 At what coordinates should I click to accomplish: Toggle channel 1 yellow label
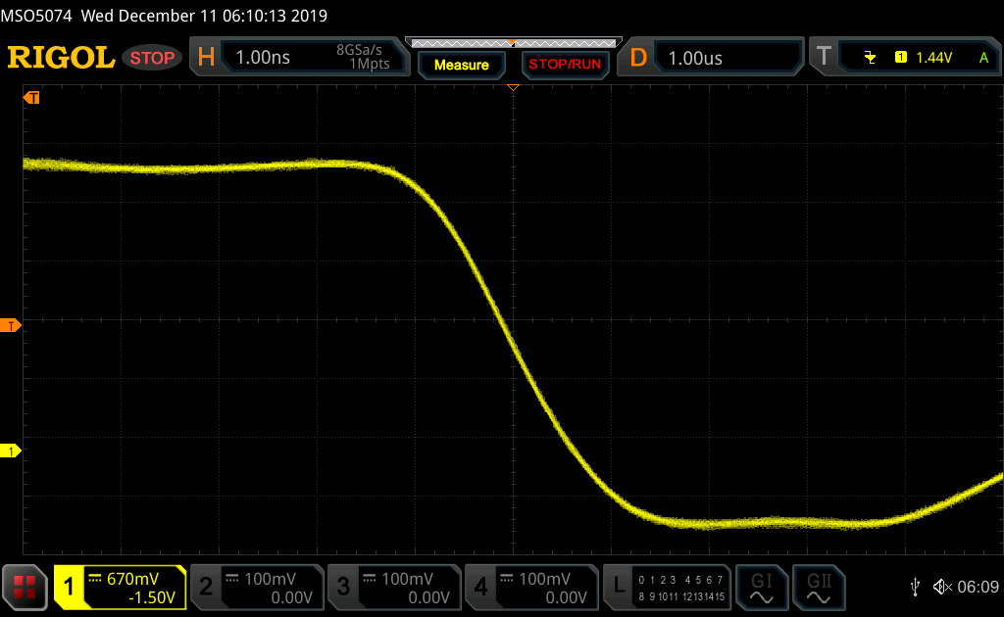click(x=69, y=587)
